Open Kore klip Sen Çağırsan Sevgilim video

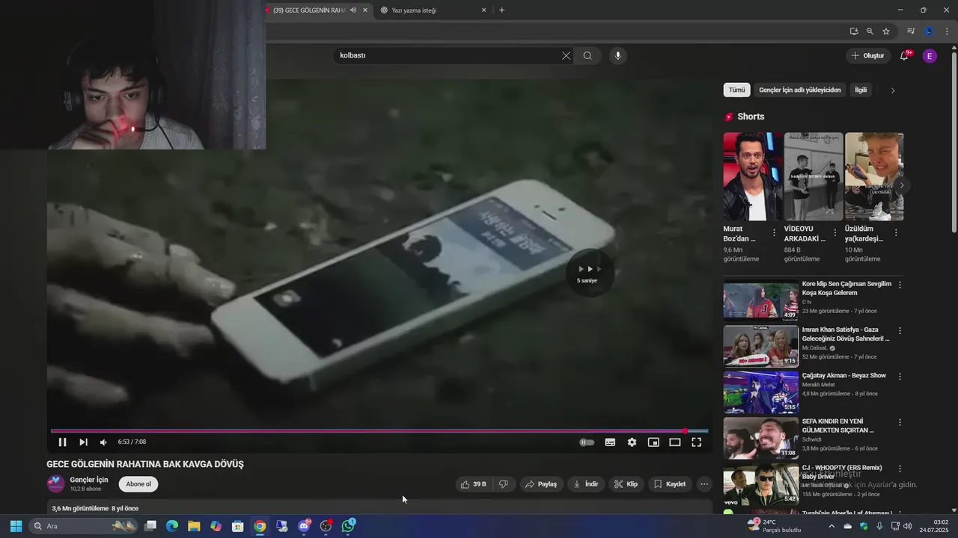[x=760, y=300]
